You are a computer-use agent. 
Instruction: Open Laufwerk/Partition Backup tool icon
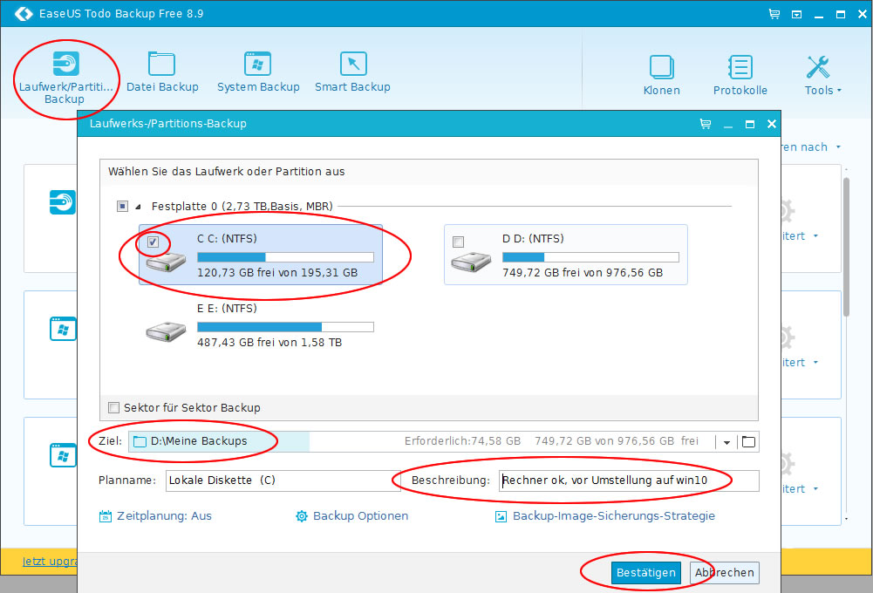pos(65,65)
